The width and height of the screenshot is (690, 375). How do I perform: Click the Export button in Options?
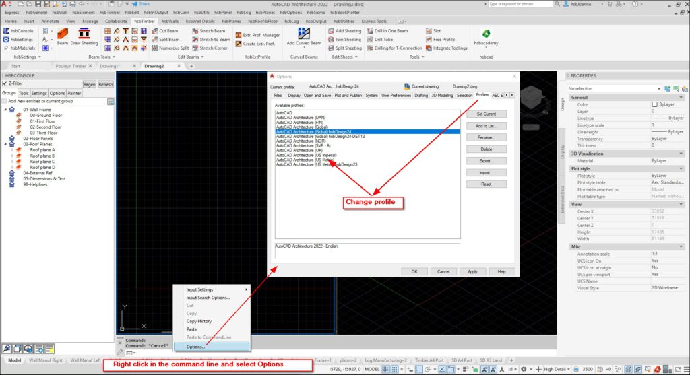pyautogui.click(x=487, y=161)
